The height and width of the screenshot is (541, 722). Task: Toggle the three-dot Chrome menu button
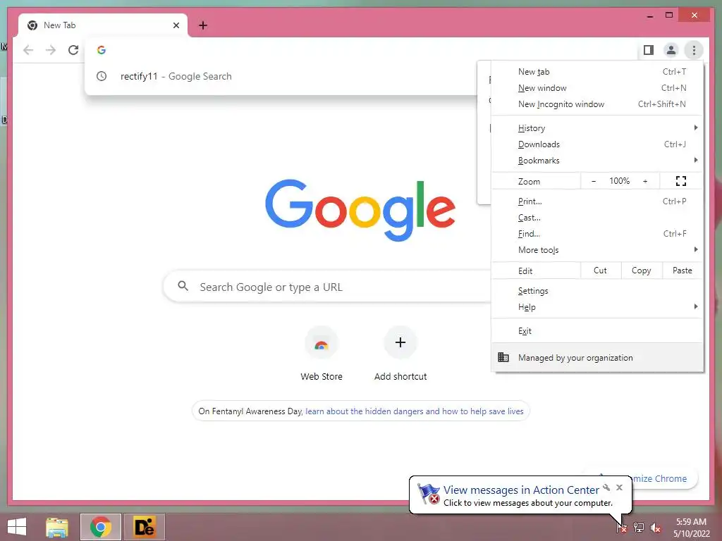click(x=694, y=50)
